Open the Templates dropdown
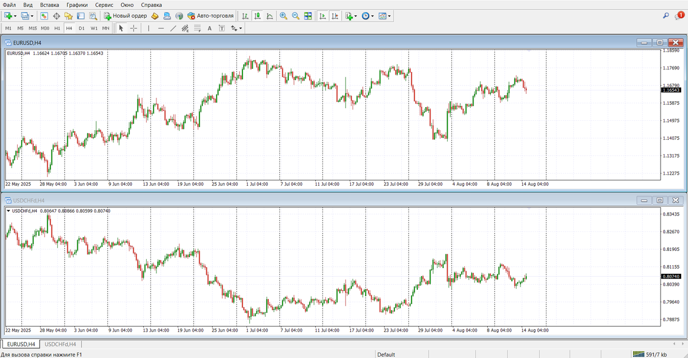688x358 pixels. 383,16
